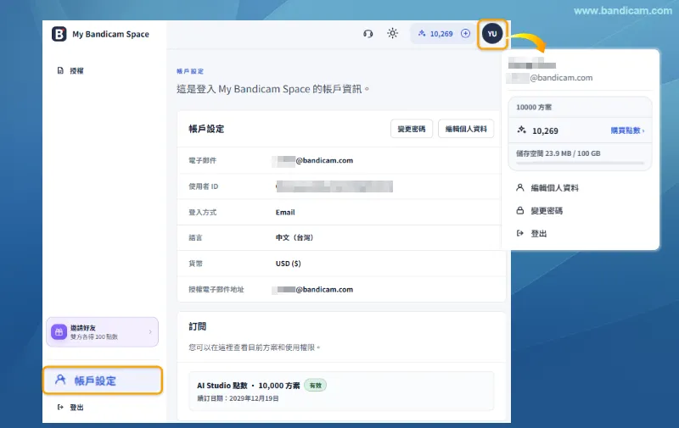
Task: Click the 使用者 ID row label
Action: (204, 186)
